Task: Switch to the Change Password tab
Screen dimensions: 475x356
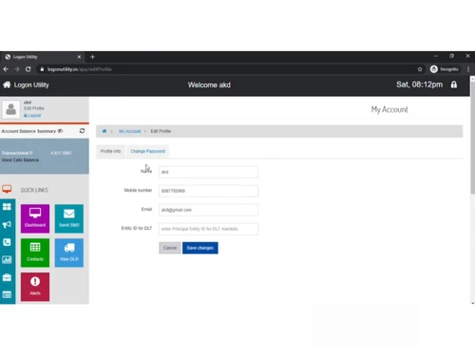Action: 147,151
